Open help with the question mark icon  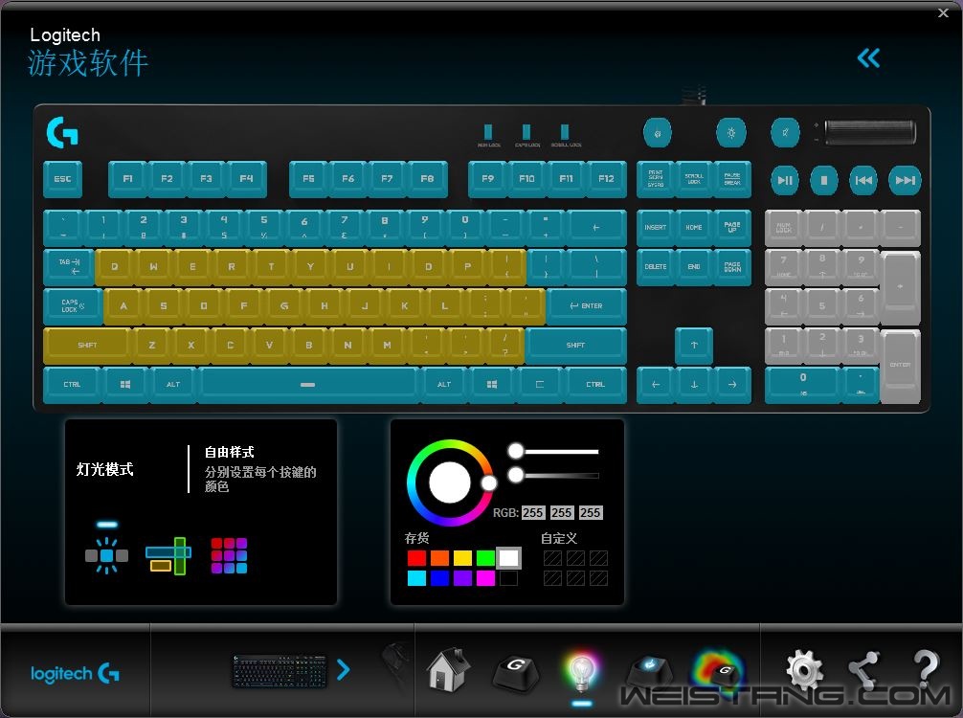point(927,669)
